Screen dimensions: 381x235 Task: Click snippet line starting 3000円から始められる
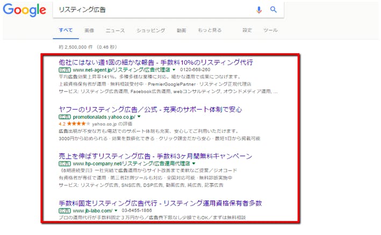(x=160, y=139)
